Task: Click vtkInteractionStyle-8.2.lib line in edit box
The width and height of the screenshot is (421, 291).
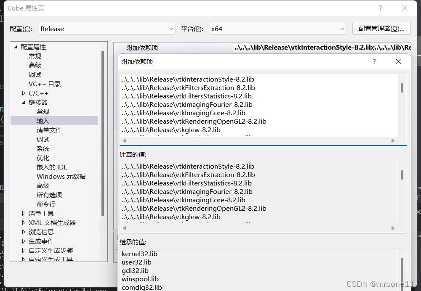Action: click(188, 79)
